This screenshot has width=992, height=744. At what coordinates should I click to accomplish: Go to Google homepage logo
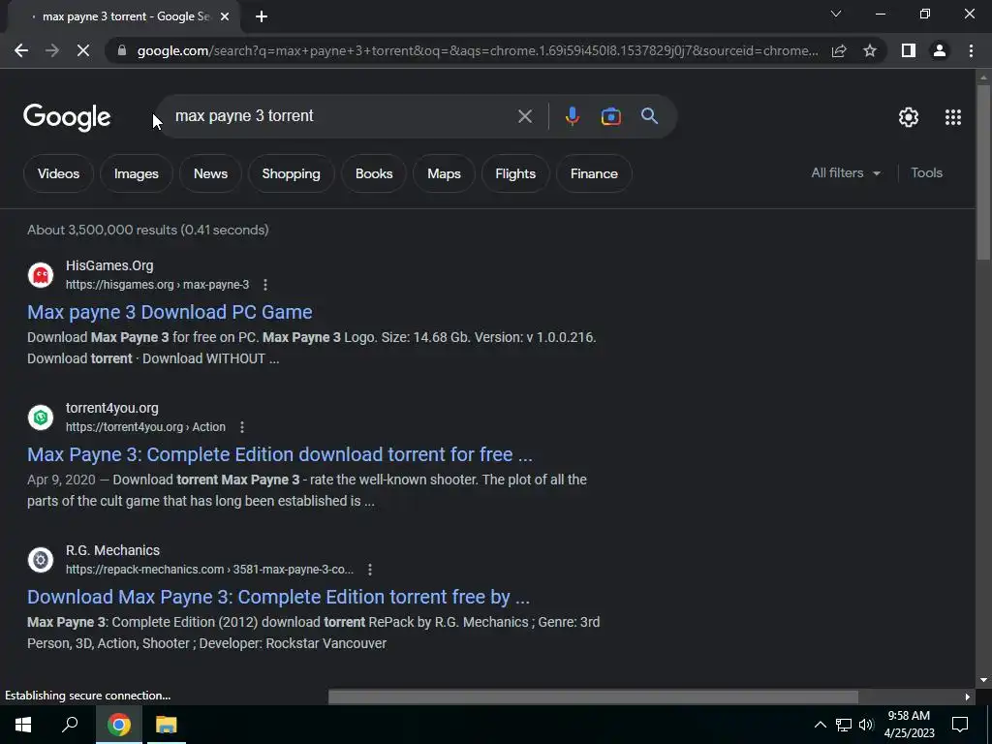click(x=67, y=117)
